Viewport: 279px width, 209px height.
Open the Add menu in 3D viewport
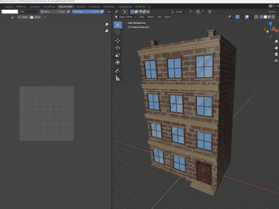[159, 17]
